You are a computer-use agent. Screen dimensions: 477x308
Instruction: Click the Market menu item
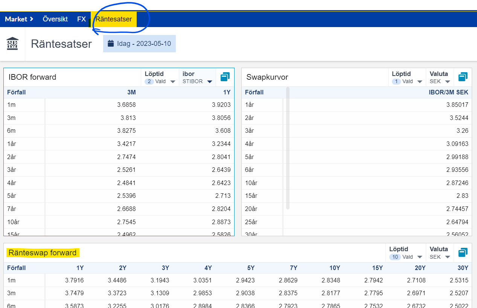(16, 19)
